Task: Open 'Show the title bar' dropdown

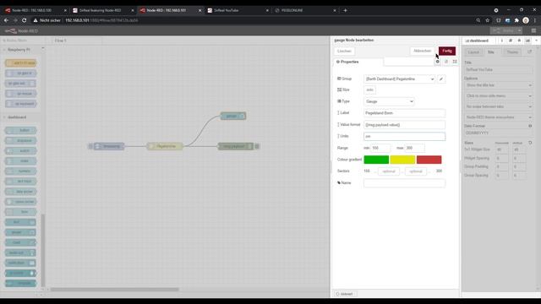Action: click(x=498, y=85)
